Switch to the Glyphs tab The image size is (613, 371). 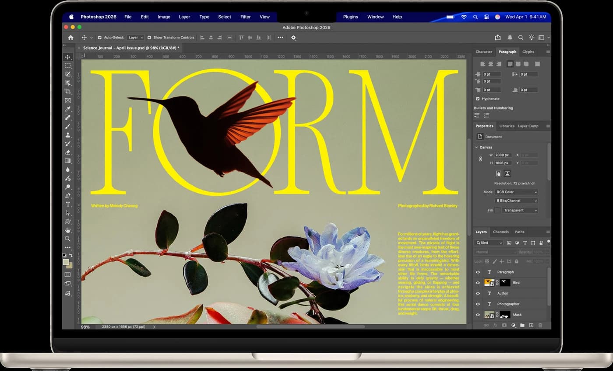tap(528, 52)
